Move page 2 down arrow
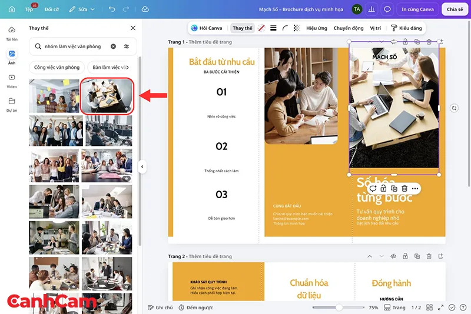471x314 pixels. pyautogui.click(x=382, y=256)
